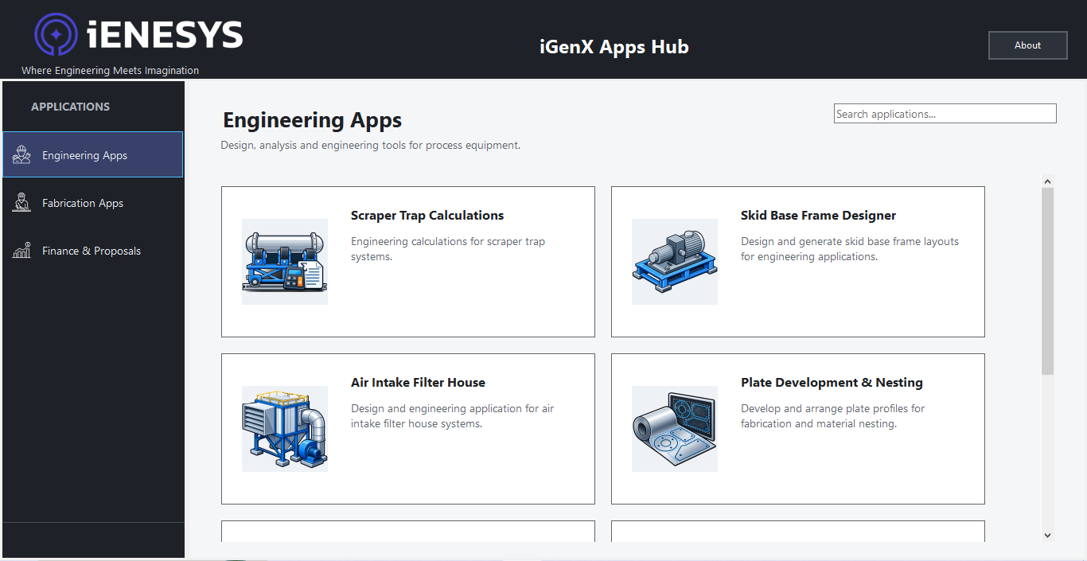This screenshot has height=561, width=1087.
Task: Click the APPLICATIONS sidebar header
Action: (x=70, y=107)
